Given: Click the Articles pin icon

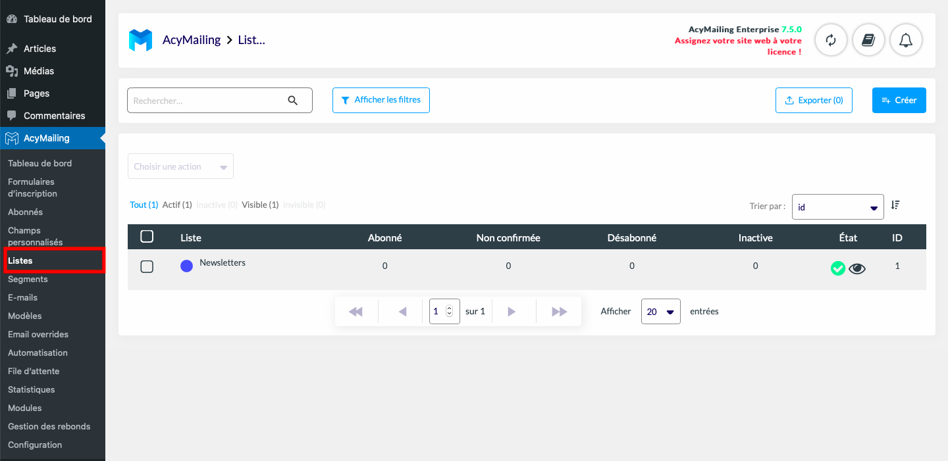Looking at the screenshot, I should tap(12, 49).
